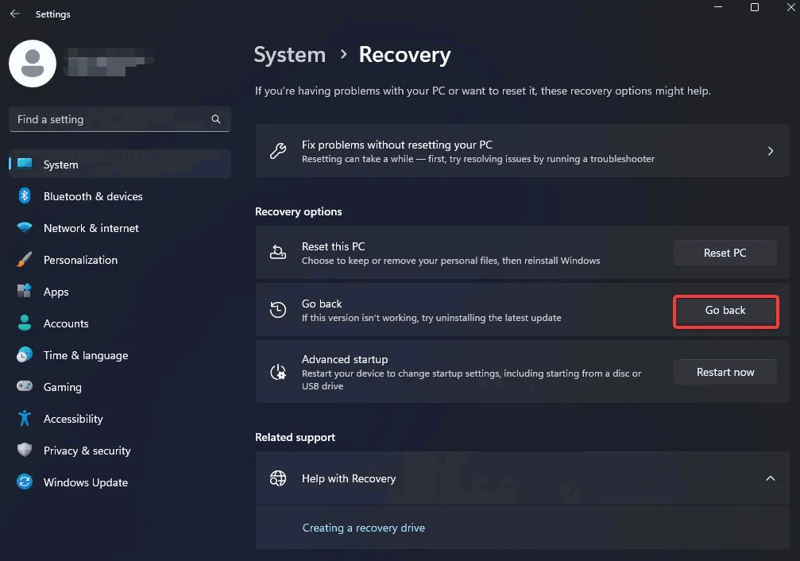Open Privacy & security settings
800x561 pixels.
(x=120, y=451)
